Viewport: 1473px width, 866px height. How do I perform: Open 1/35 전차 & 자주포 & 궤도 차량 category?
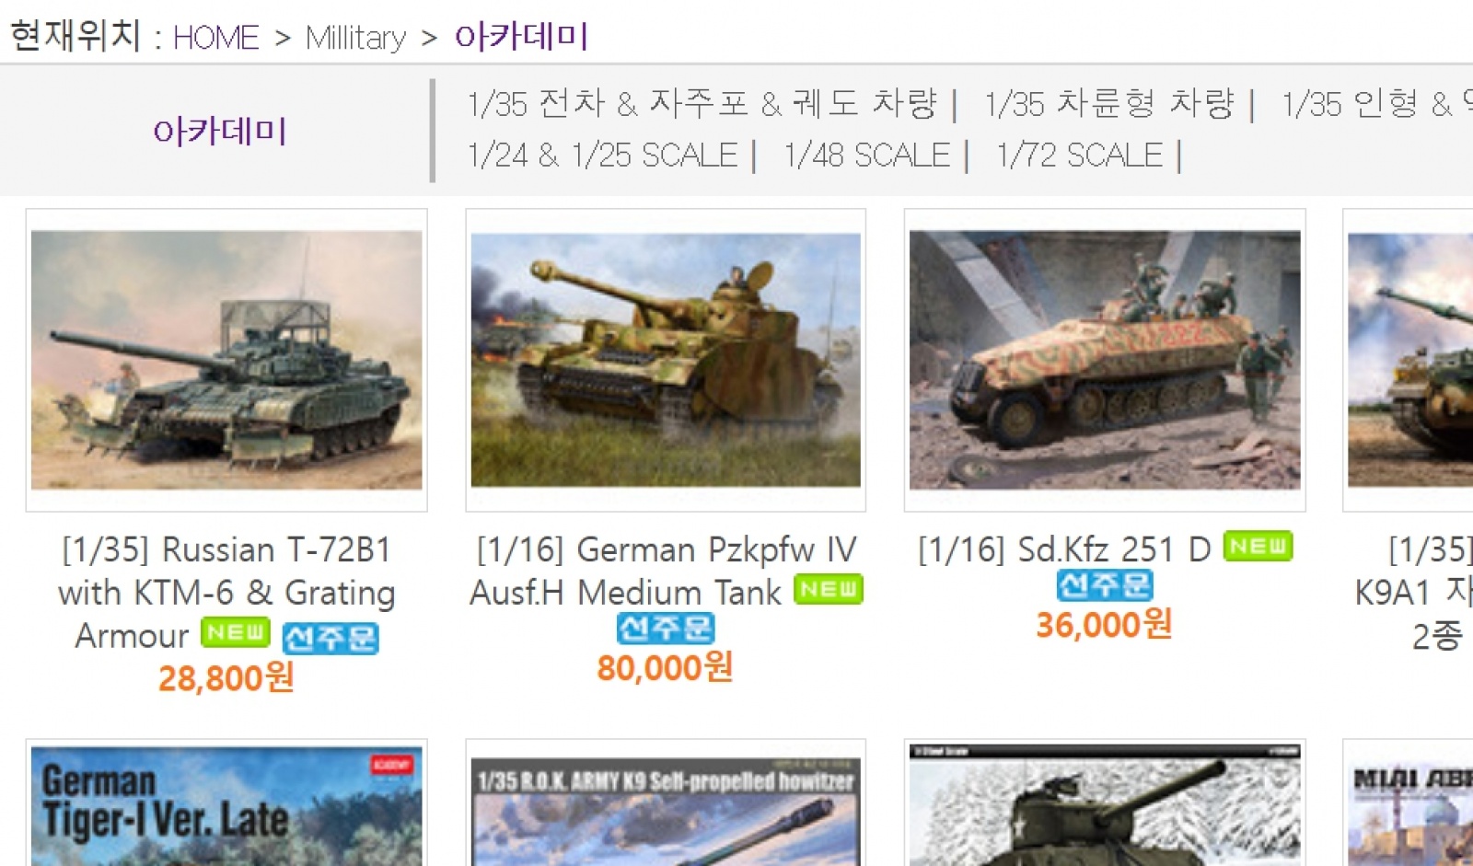pyautogui.click(x=702, y=104)
